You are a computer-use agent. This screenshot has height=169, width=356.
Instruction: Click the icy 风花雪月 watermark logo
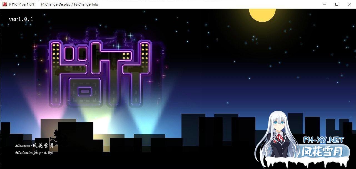tap(325, 152)
